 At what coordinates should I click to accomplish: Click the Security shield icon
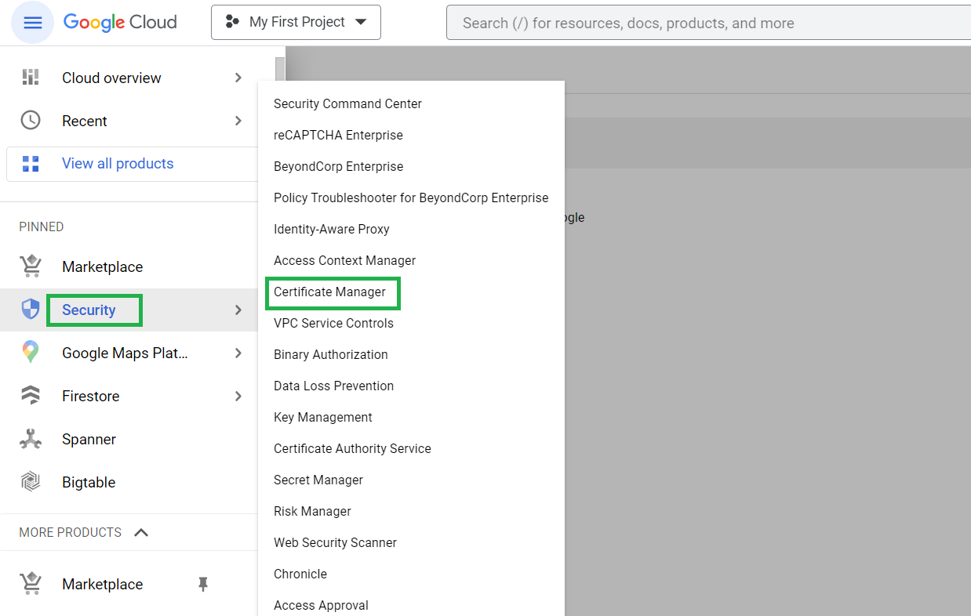tap(31, 310)
